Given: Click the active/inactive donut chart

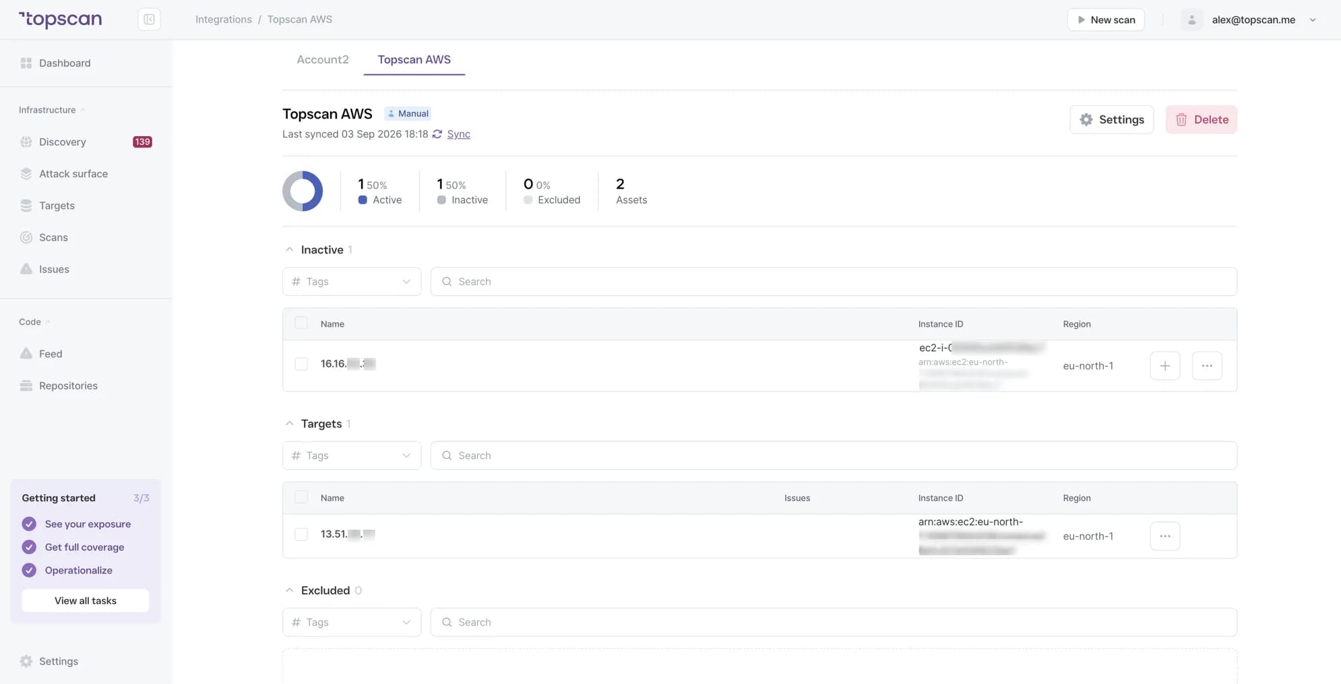Looking at the screenshot, I should (x=303, y=191).
